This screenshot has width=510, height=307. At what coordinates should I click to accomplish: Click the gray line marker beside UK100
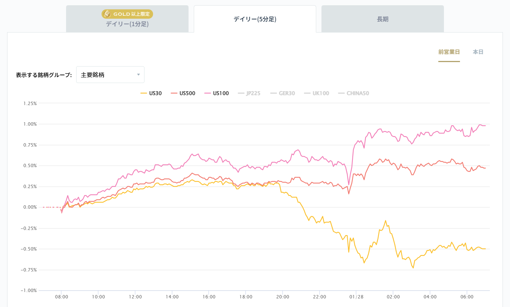tap(307, 93)
